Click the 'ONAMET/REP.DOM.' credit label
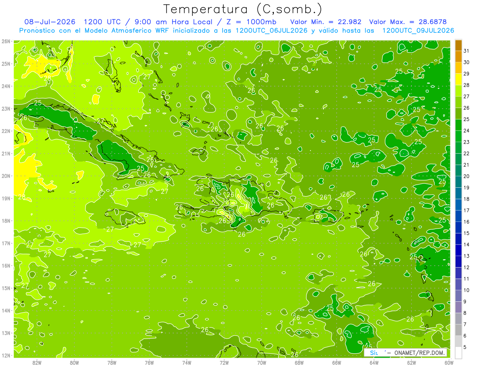Viewport: 477px width, 368px height. click(x=420, y=353)
